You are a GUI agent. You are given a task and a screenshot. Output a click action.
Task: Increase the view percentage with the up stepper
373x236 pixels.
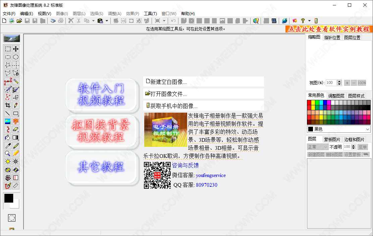339,81
